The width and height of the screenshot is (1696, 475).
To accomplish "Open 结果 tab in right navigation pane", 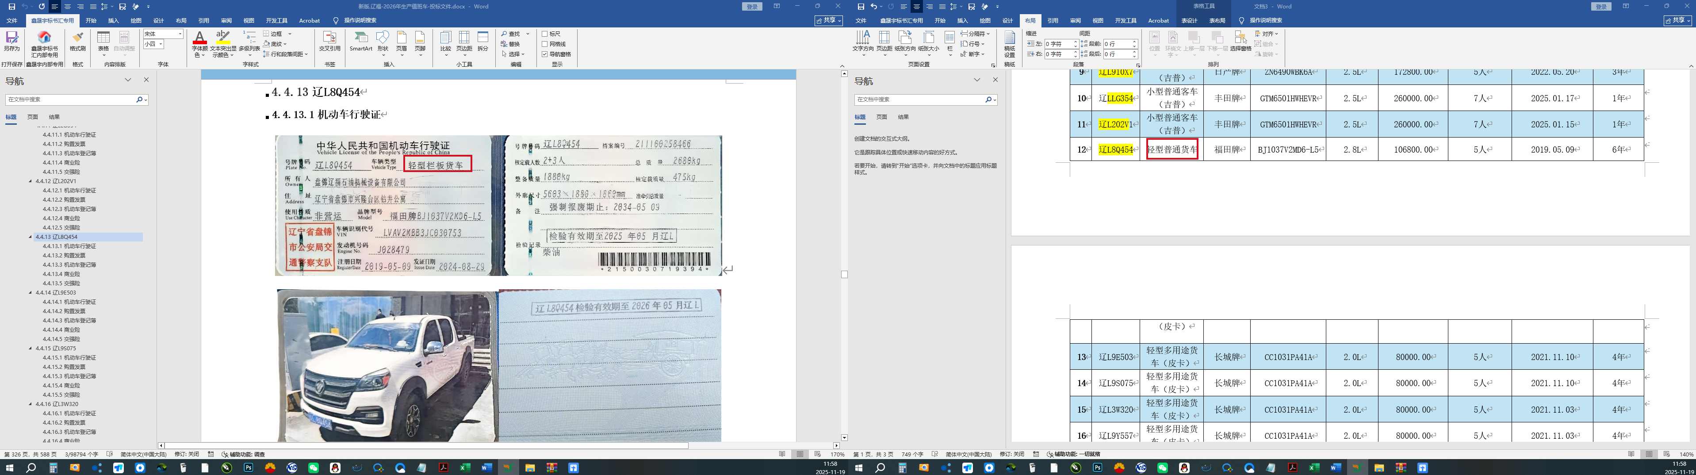I will (904, 117).
